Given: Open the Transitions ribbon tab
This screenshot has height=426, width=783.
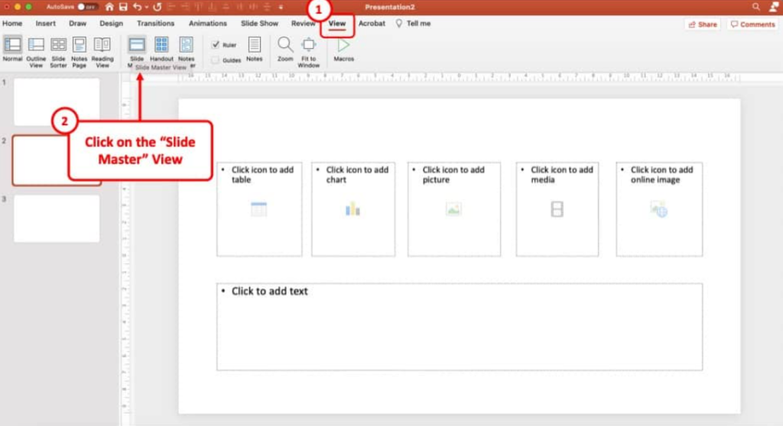Looking at the screenshot, I should click(156, 24).
